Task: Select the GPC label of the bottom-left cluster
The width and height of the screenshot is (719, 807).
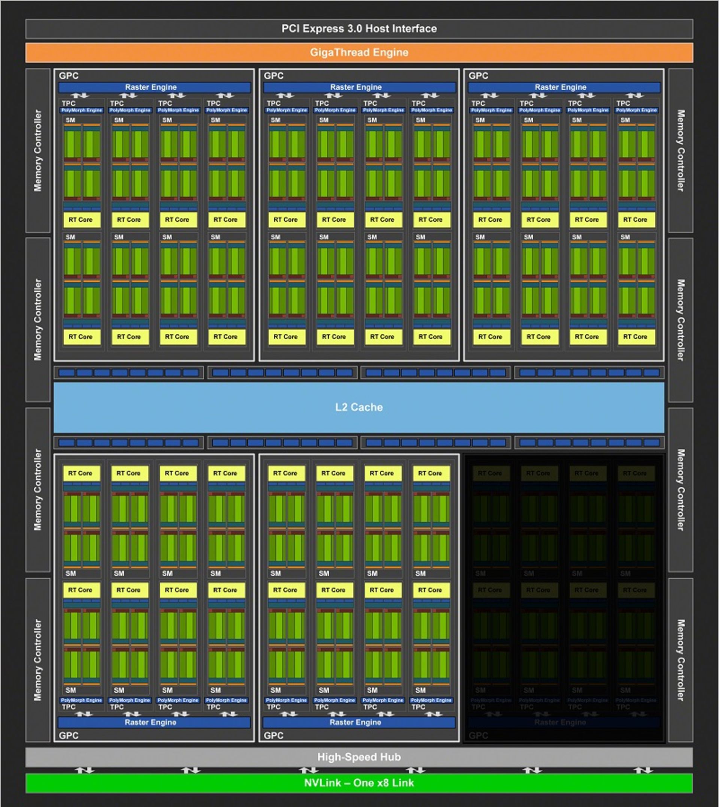Action: click(x=69, y=735)
